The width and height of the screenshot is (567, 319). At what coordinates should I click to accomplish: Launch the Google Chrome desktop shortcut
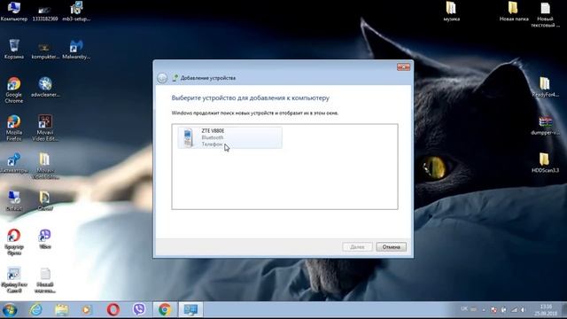pos(14,90)
